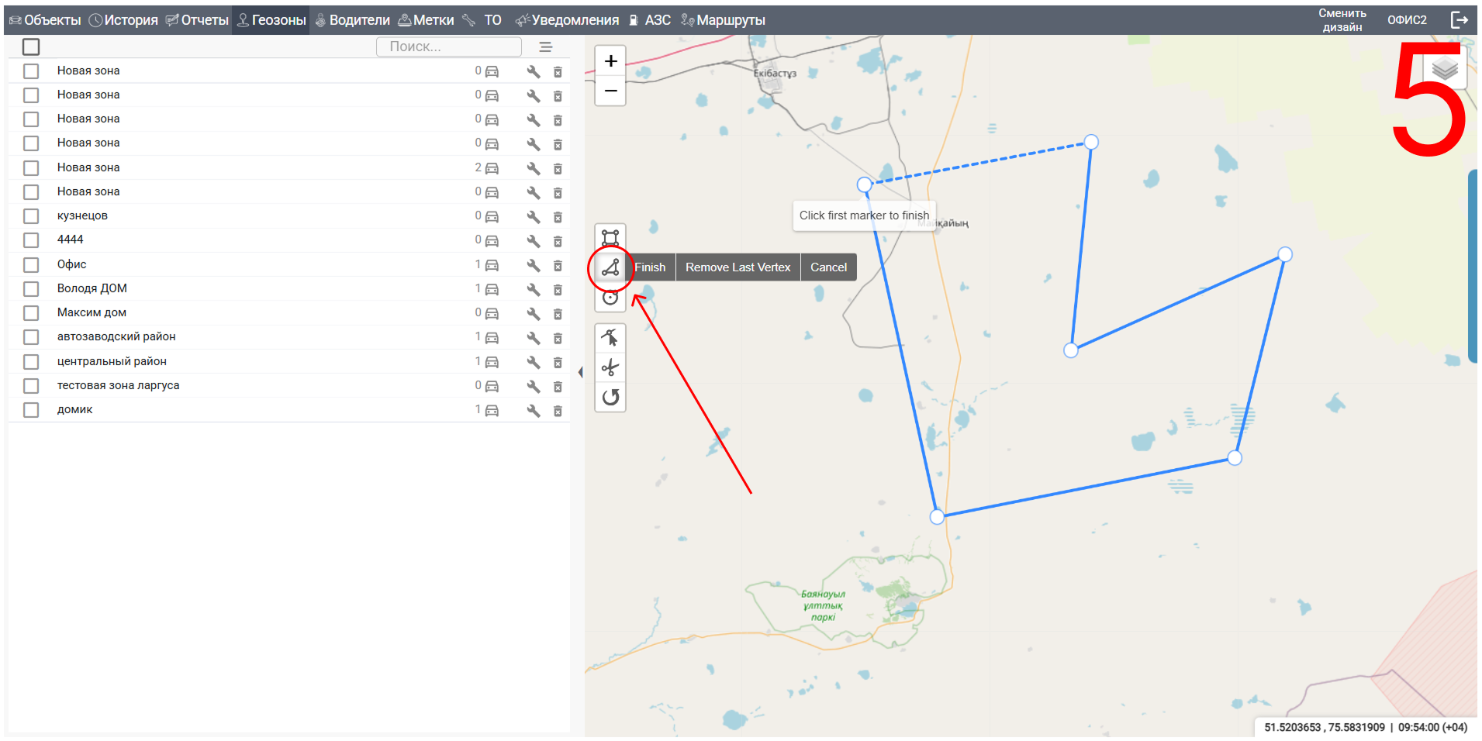The image size is (1482, 741).
Task: Select the draw polygon tool
Action: (610, 267)
